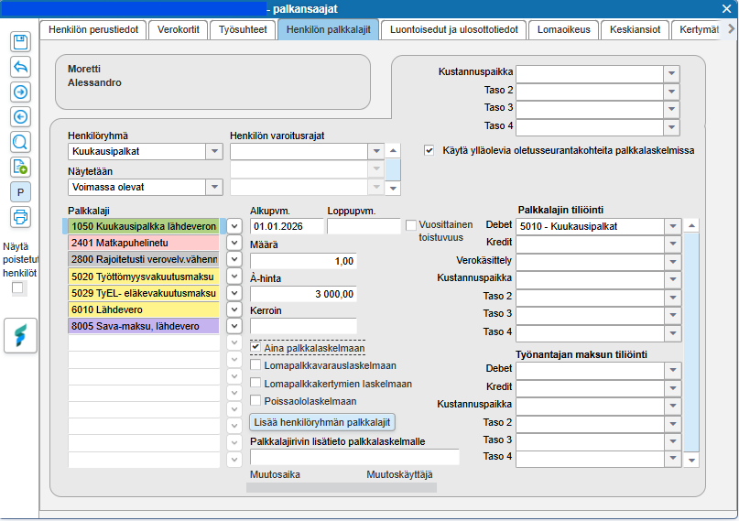Go to next person arrow icon

point(20,92)
